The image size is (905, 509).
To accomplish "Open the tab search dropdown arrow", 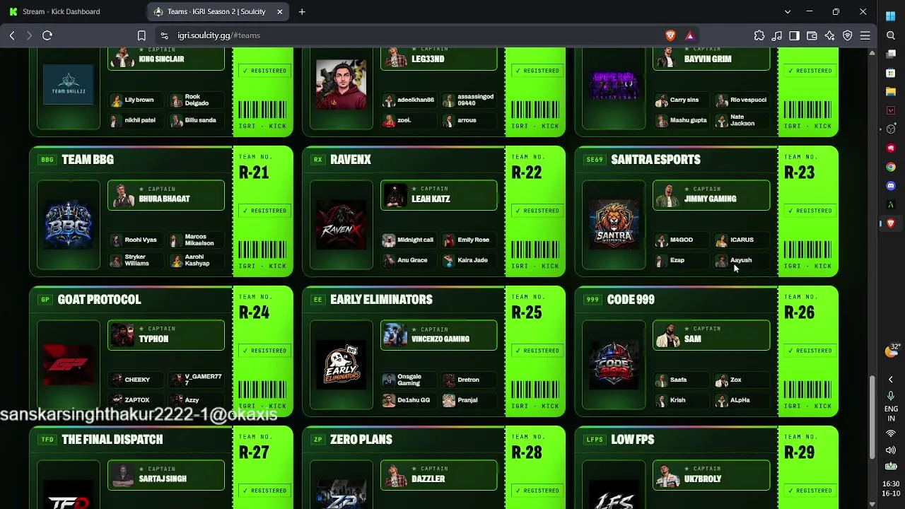I will click(788, 11).
